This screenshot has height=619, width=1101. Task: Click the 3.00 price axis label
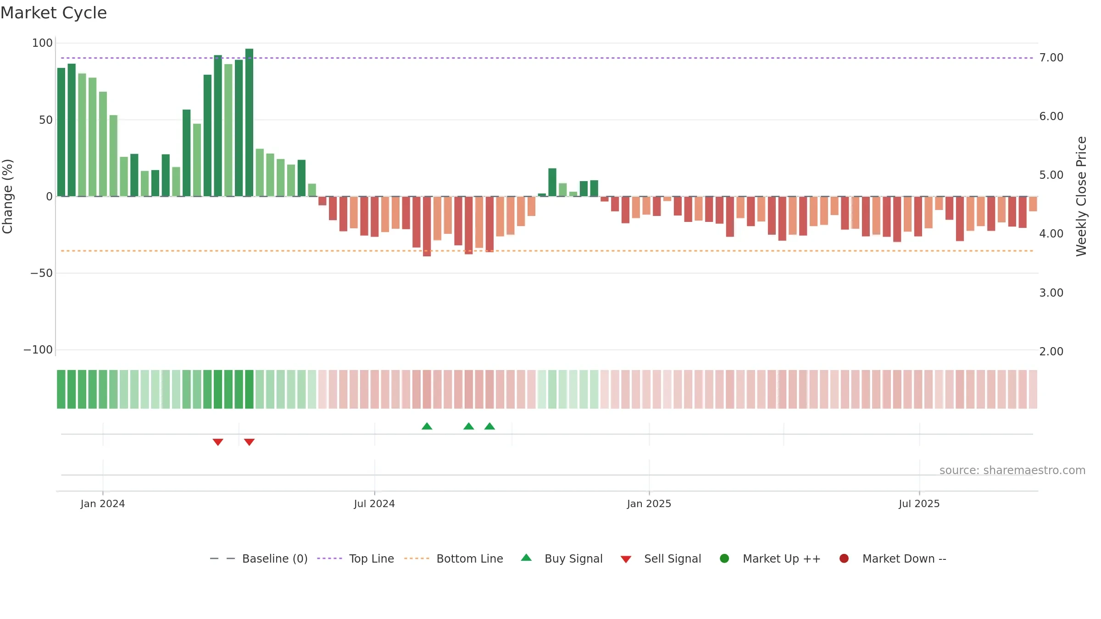(x=1051, y=293)
